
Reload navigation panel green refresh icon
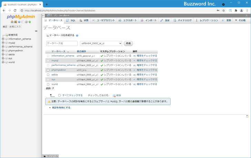(30, 22)
